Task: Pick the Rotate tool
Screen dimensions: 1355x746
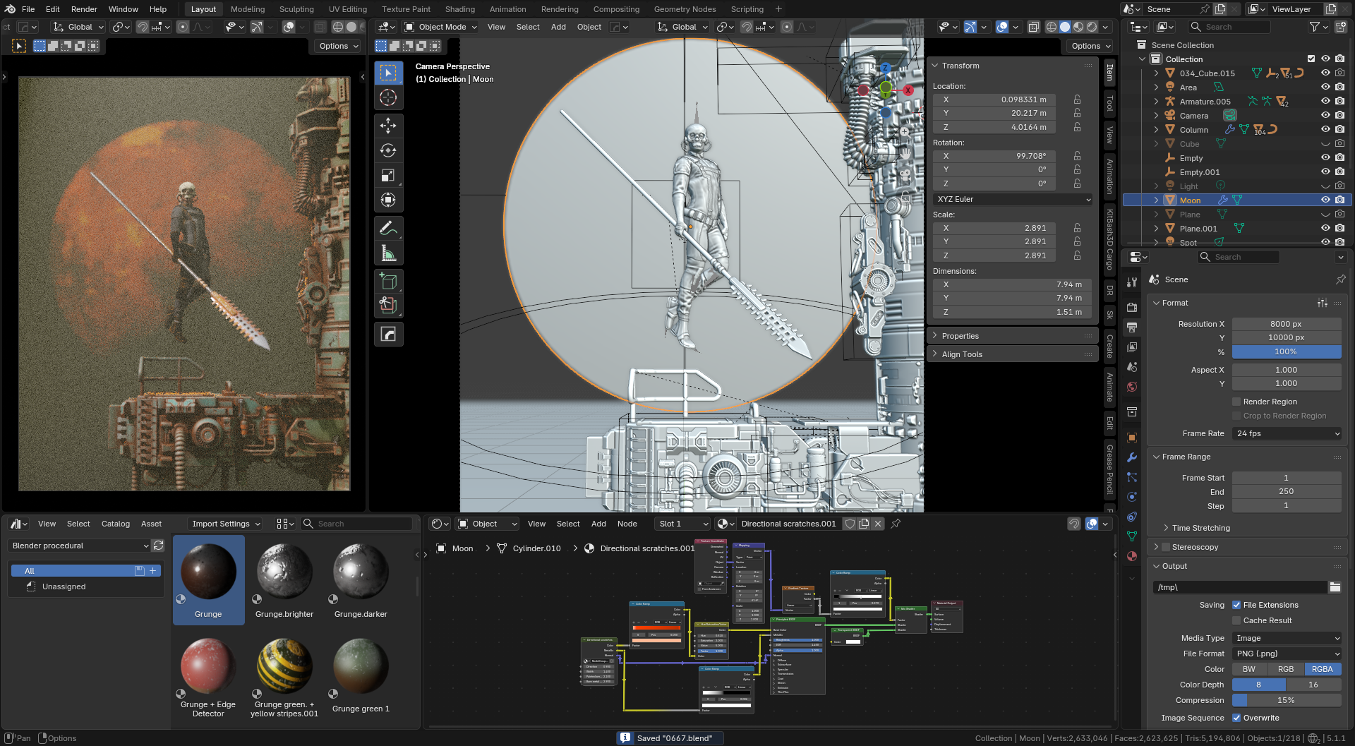Action: [388, 150]
